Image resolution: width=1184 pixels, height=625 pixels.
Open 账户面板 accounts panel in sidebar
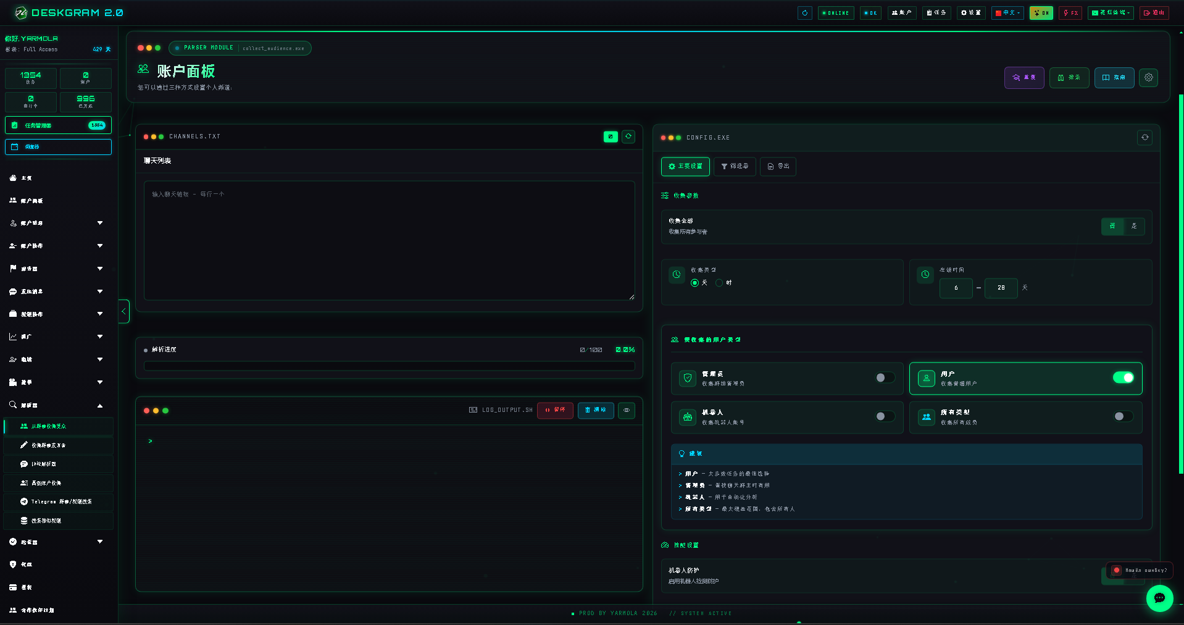[58, 201]
